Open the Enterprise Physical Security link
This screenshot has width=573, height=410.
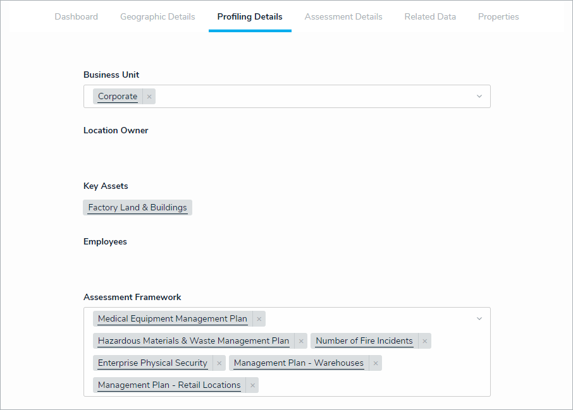pos(152,363)
